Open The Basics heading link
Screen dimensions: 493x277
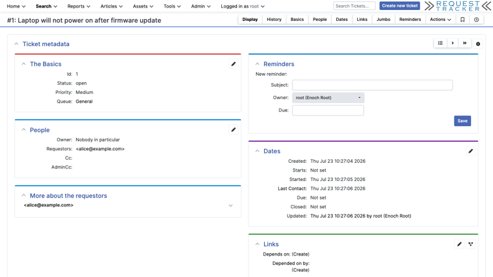pyautogui.click(x=46, y=64)
